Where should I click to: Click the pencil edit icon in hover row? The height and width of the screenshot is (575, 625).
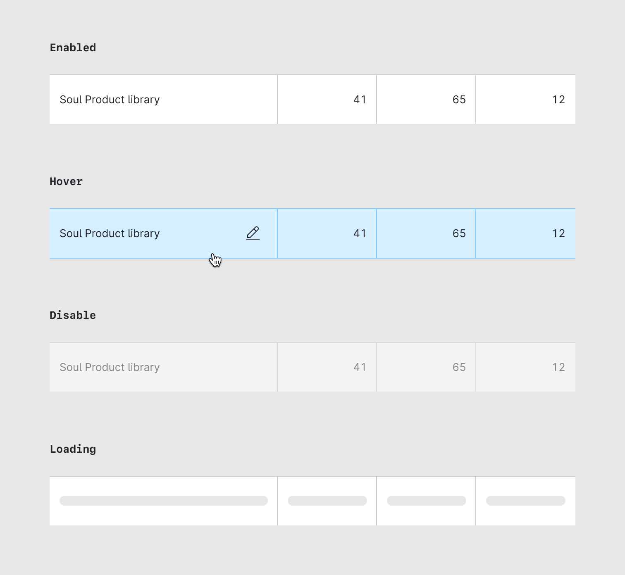click(x=253, y=233)
